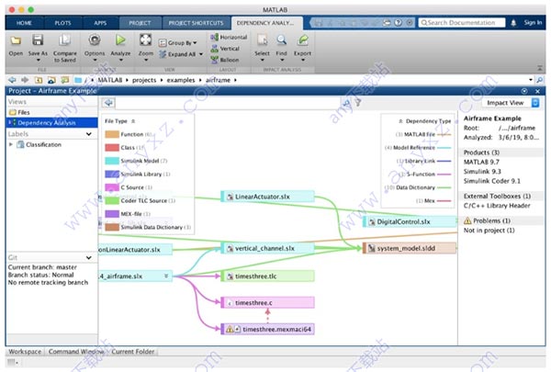The height and width of the screenshot is (372, 551).
Task: Toggle Simulink Model file type filter
Action: 136,161
